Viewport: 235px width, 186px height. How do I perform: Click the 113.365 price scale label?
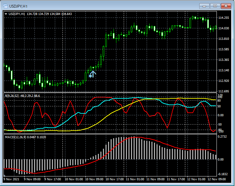coord(224,60)
